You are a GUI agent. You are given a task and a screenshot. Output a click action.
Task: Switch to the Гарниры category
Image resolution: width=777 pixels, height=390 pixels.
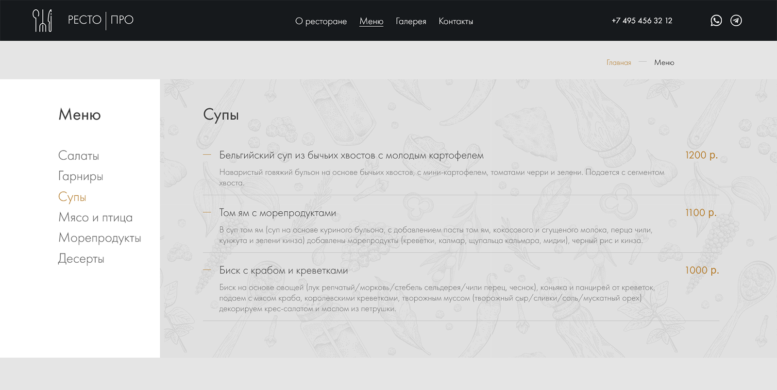point(81,176)
